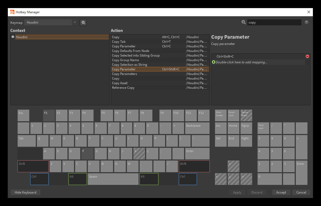This screenshot has width=321, height=206.
Task: Click the hatched Pause Break key
Action: pos(246,116)
